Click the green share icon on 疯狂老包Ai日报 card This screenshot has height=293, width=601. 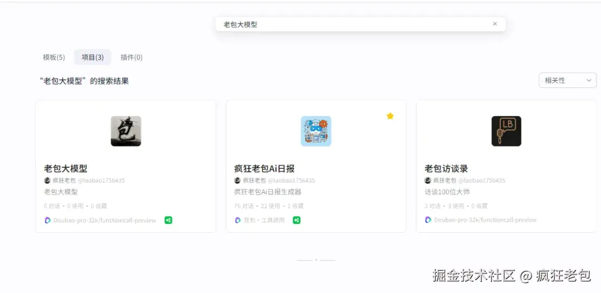point(297,220)
